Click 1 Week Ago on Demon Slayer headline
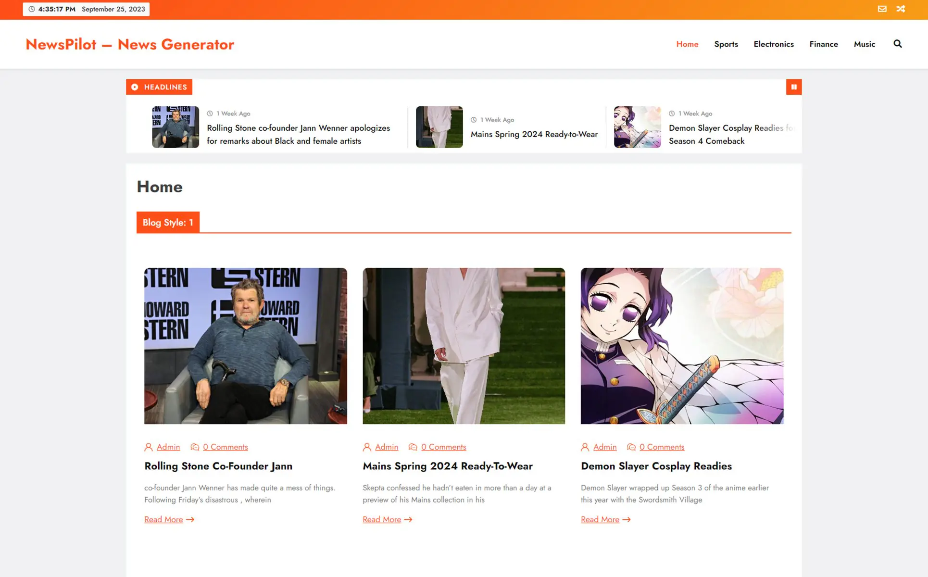Image resolution: width=928 pixels, height=577 pixels. pyautogui.click(x=695, y=114)
